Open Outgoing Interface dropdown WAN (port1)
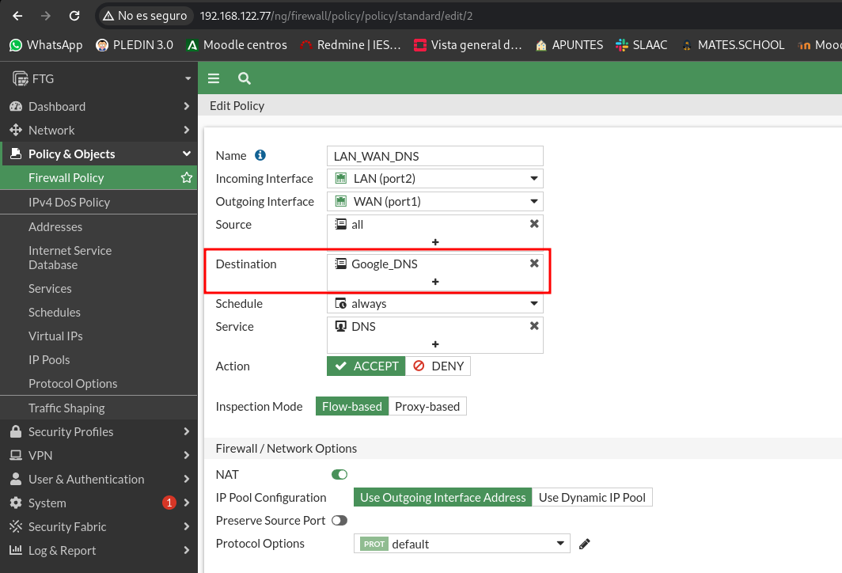The image size is (842, 573). 435,201
